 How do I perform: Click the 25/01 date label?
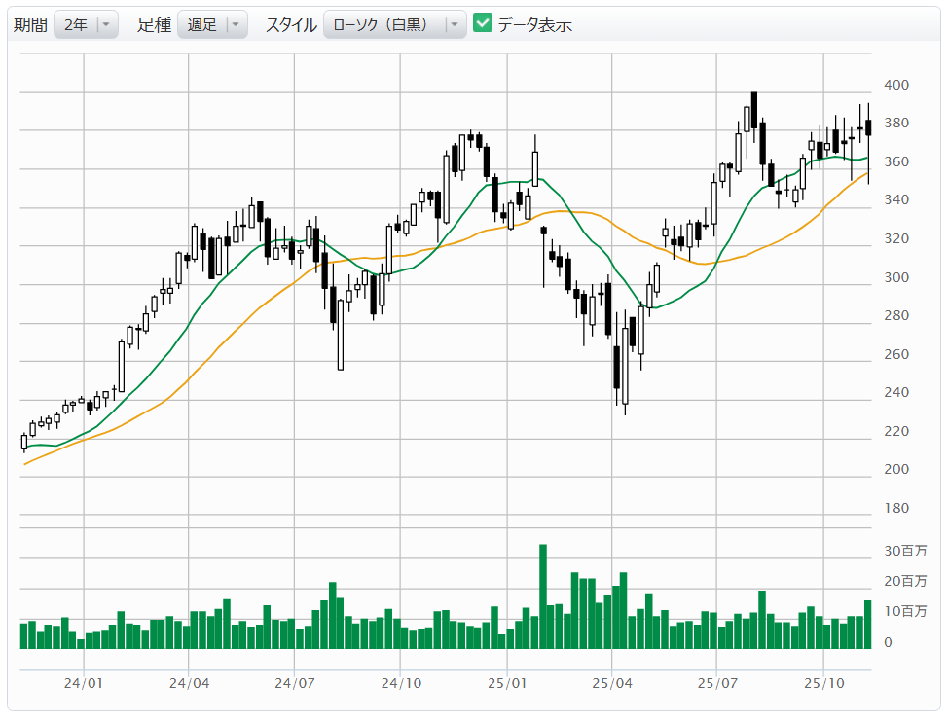[506, 683]
